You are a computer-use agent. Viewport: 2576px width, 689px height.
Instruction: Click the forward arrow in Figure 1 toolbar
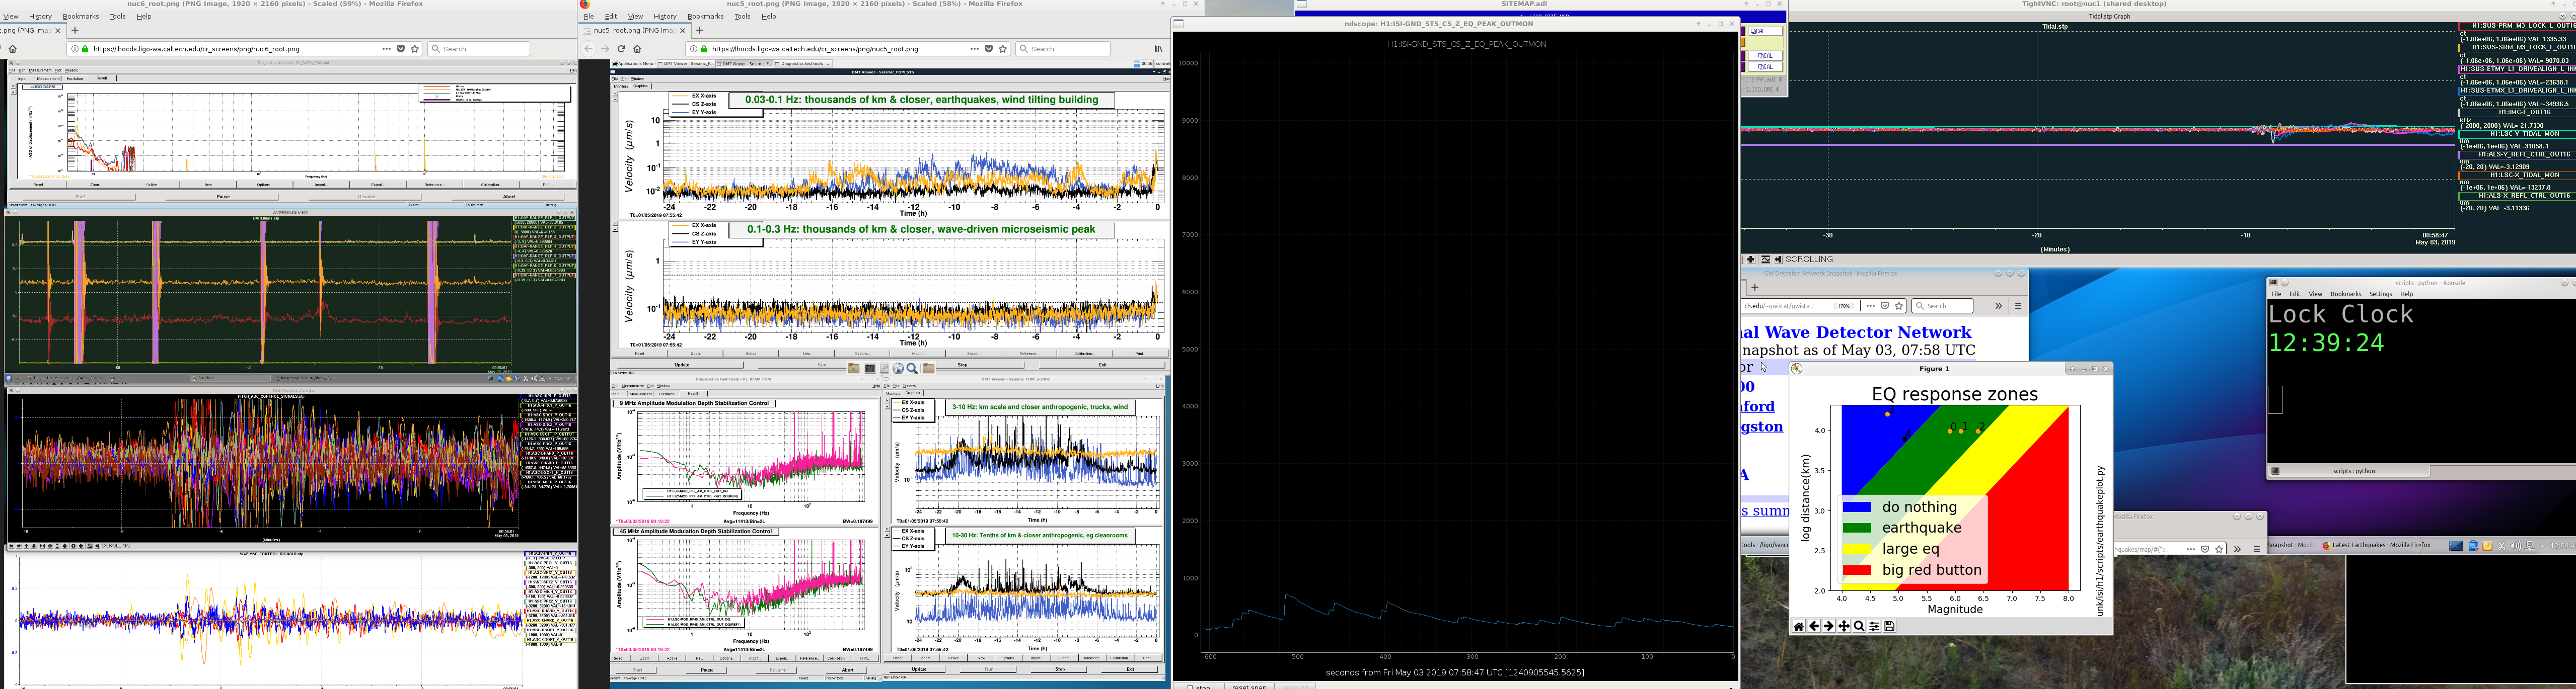[x=1829, y=626]
